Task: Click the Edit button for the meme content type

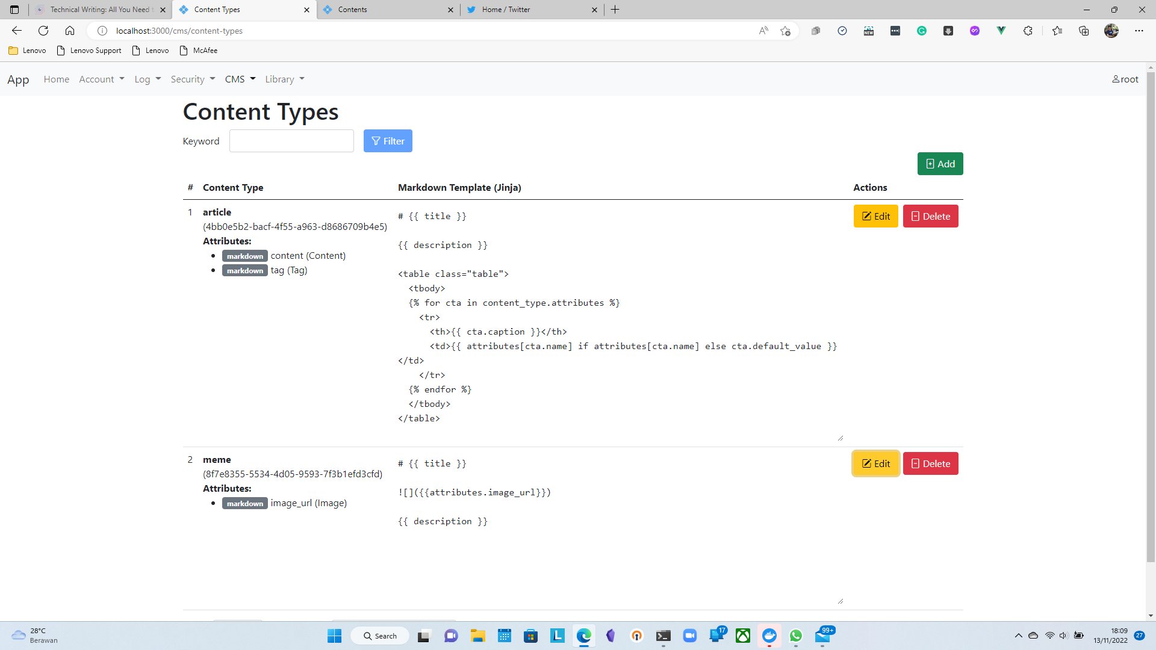Action: tap(875, 463)
